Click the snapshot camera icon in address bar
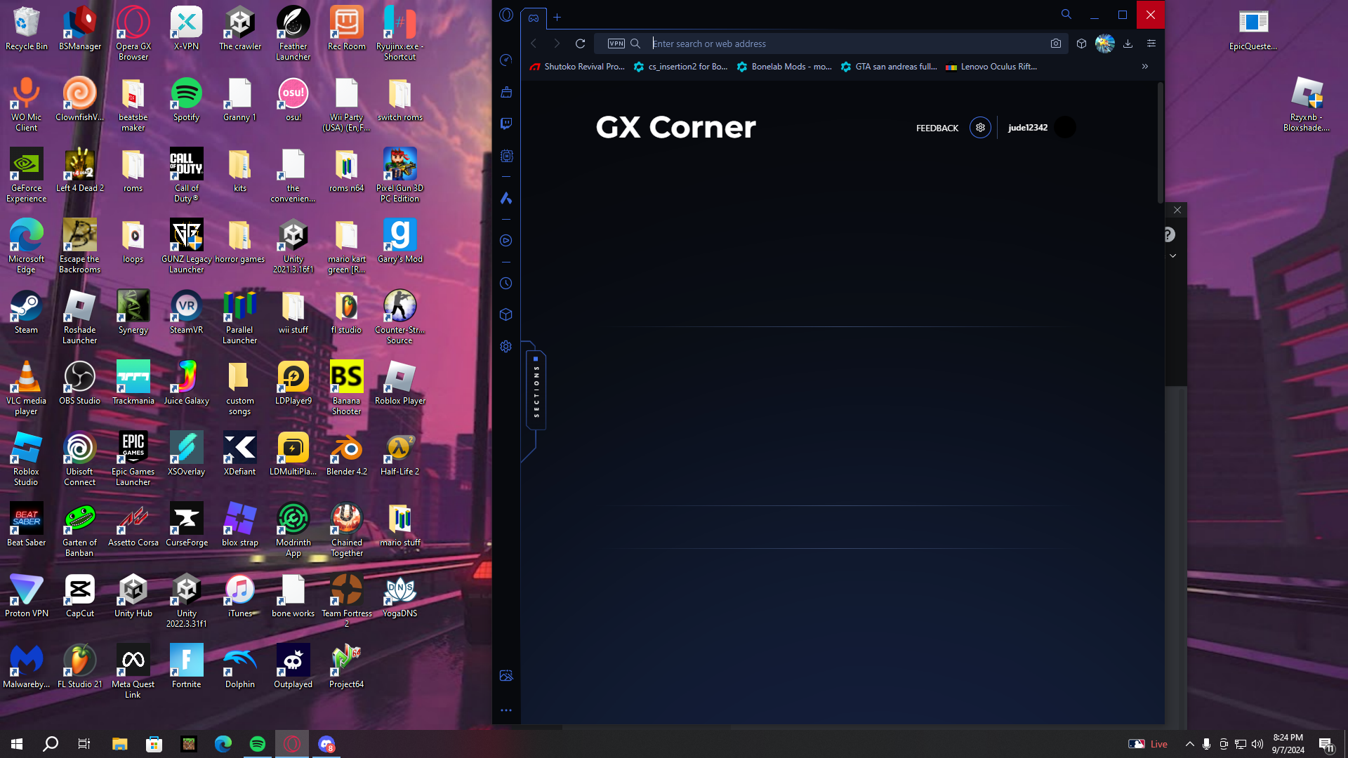 [1055, 44]
